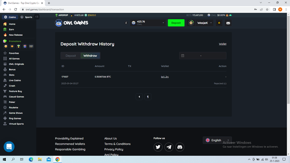Open the English language selector

click(217, 140)
